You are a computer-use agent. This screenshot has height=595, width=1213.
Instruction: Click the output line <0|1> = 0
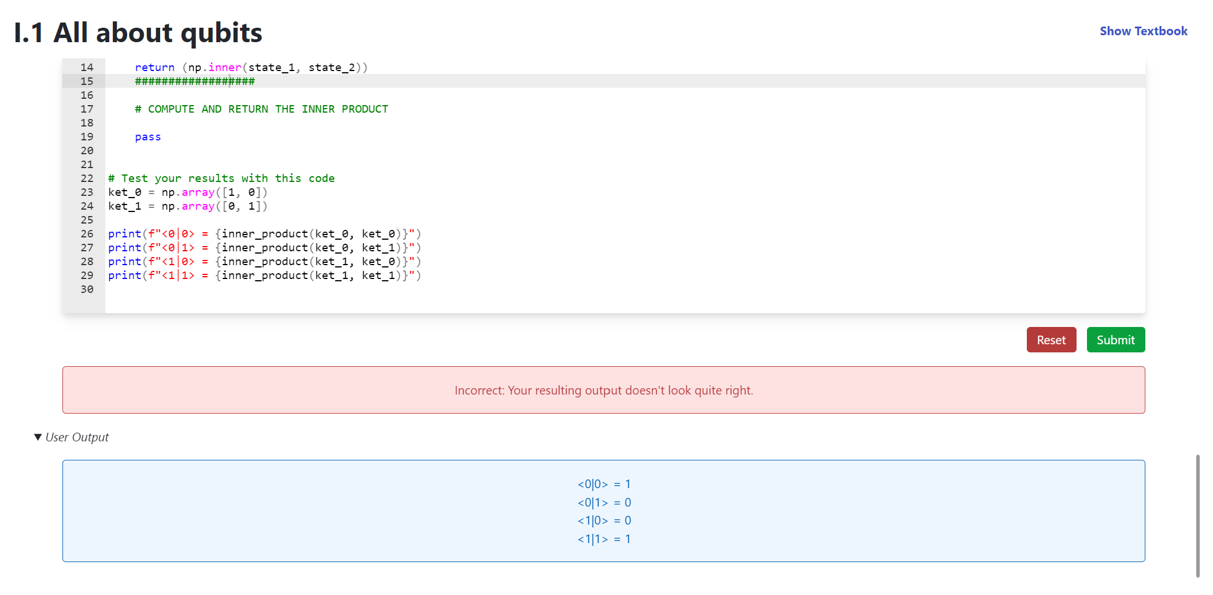pos(604,502)
